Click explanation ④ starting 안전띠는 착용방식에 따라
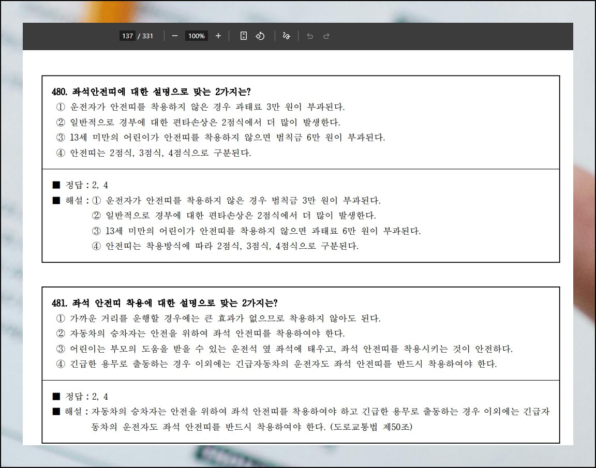The height and width of the screenshot is (468, 596). click(x=225, y=246)
